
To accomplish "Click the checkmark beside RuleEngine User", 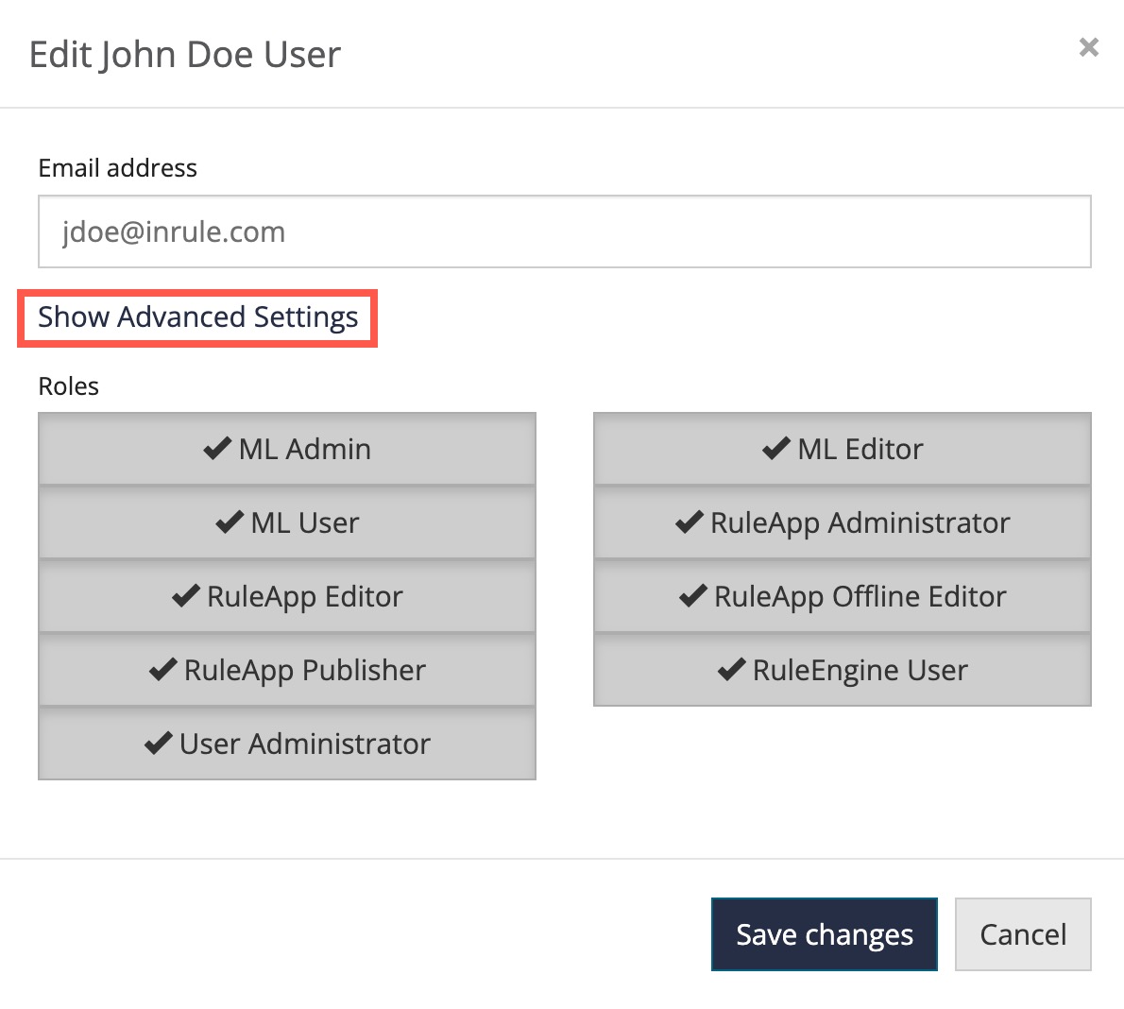I will [732, 670].
